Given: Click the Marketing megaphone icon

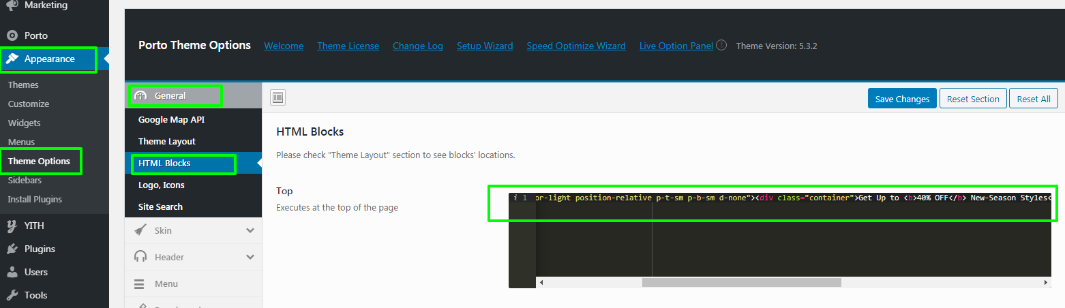Looking at the screenshot, I should 12,5.
